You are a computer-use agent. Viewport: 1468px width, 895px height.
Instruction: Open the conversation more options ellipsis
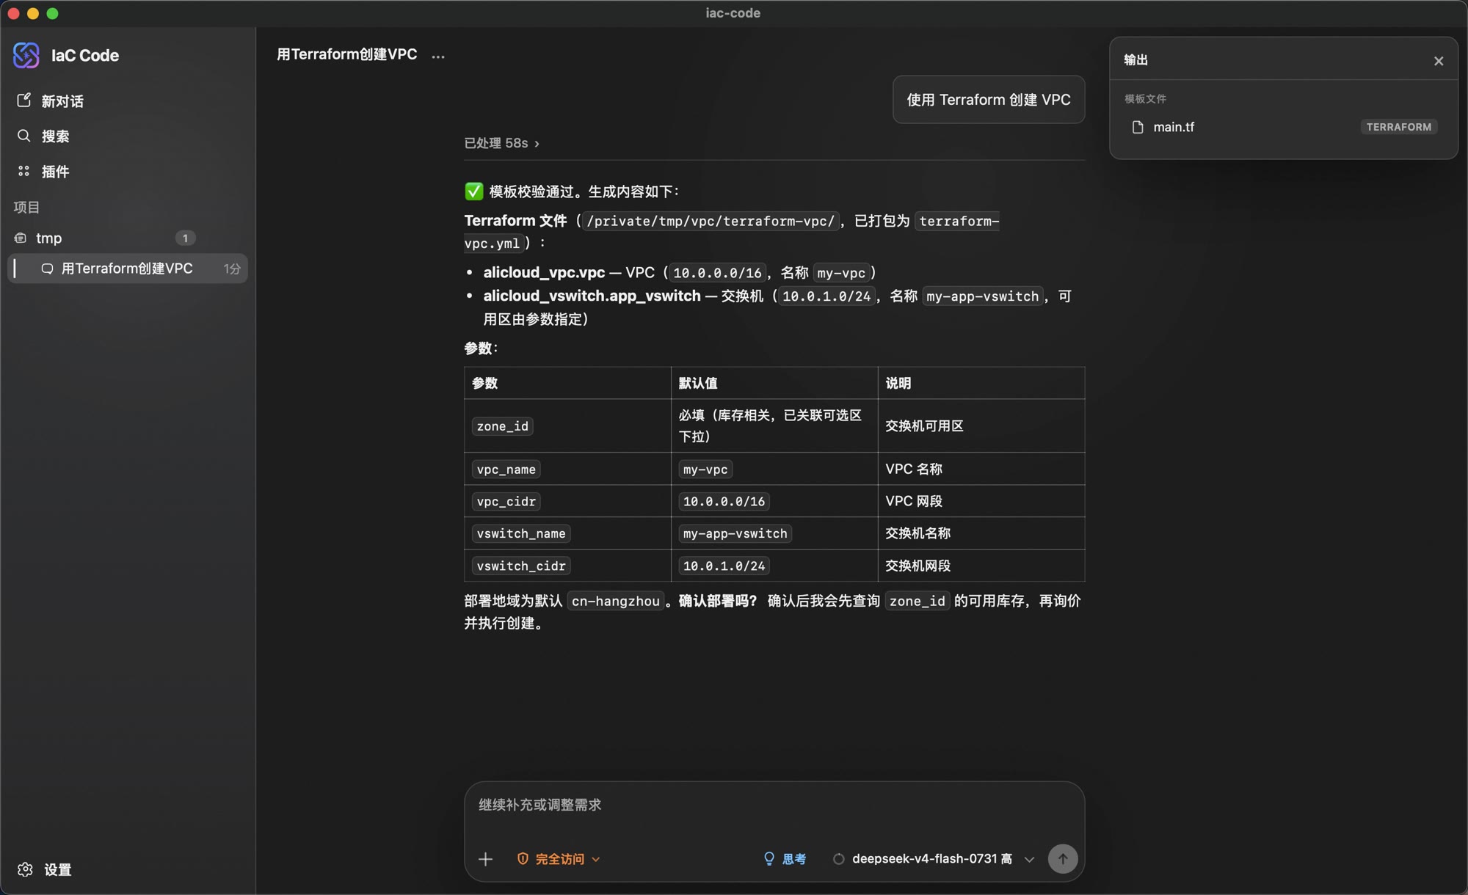[438, 56]
